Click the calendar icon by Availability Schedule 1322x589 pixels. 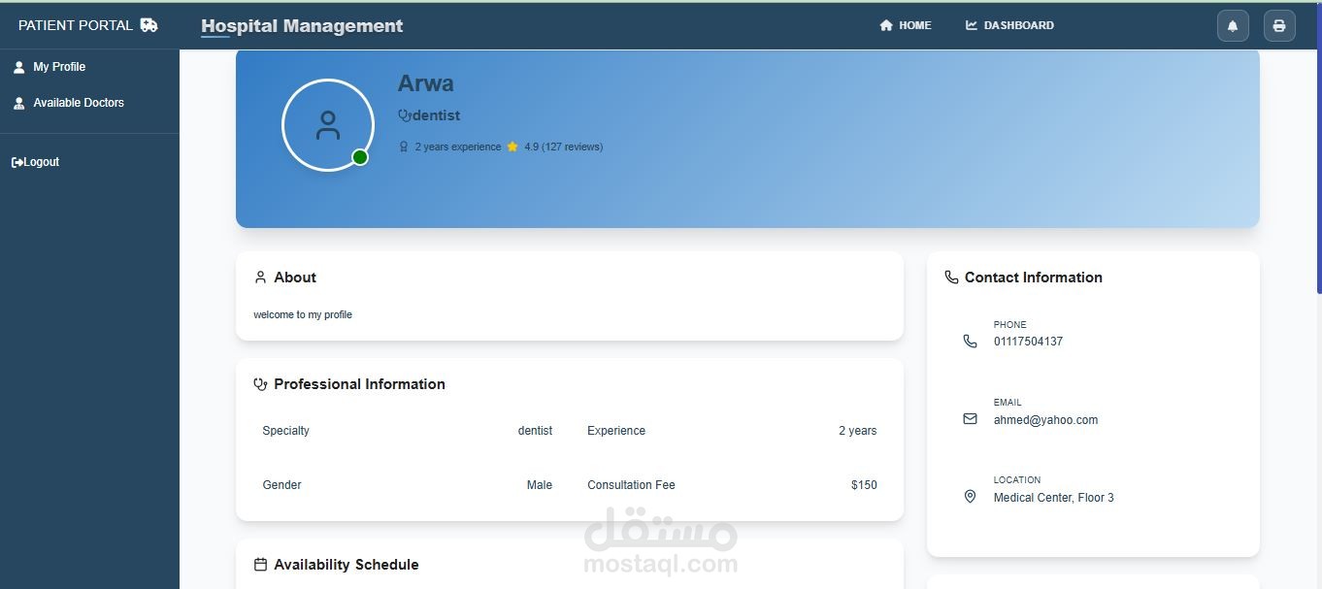[260, 565]
